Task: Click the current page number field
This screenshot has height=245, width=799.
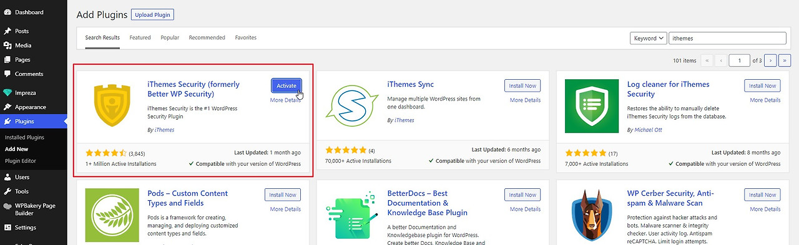Action: 740,60
